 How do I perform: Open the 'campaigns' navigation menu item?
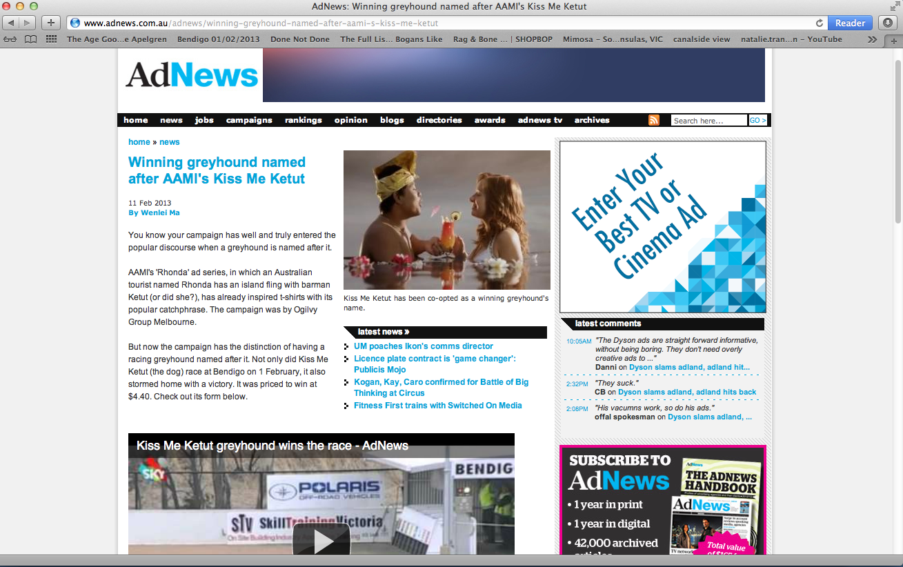(249, 120)
